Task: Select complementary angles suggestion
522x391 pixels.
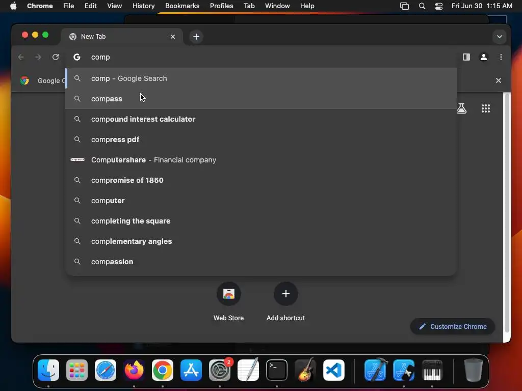Action: tap(261, 241)
